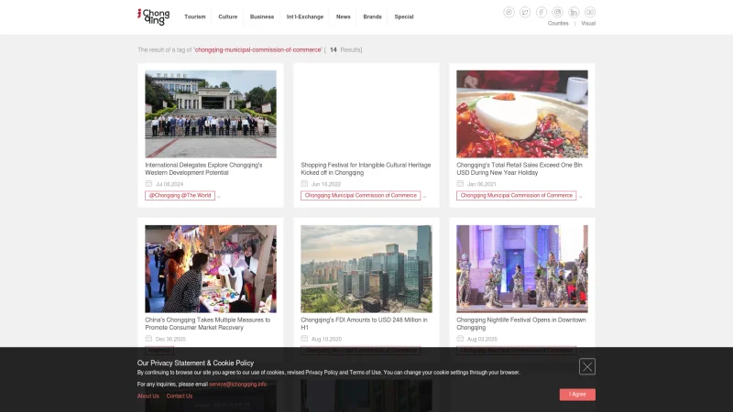Click the I Agree button
Viewport: 733px width, 412px height.
pyautogui.click(x=577, y=395)
